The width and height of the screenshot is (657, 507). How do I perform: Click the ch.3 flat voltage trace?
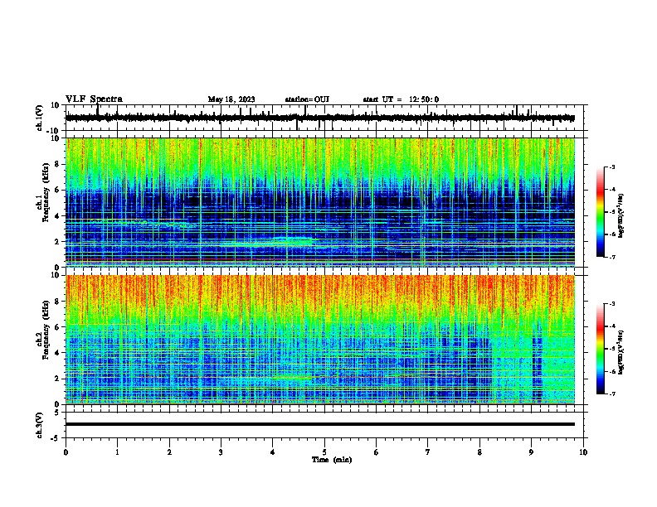tap(320, 424)
